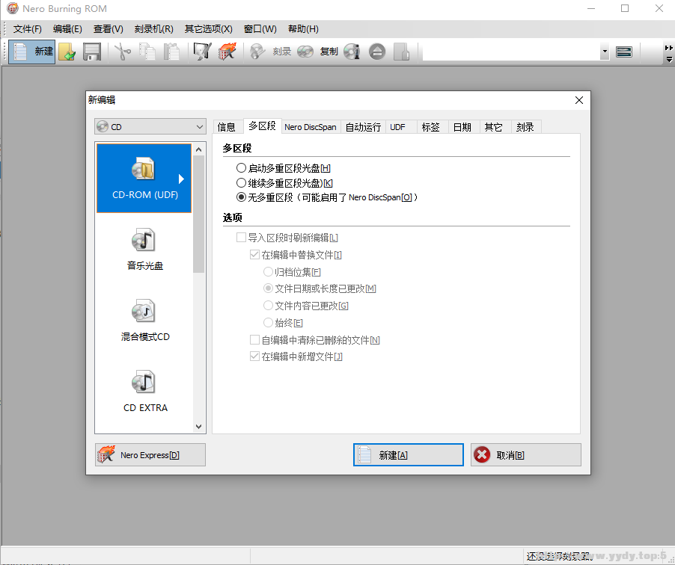This screenshot has width=675, height=565.
Task: Close the 新编辑 dialog
Action: 579,100
